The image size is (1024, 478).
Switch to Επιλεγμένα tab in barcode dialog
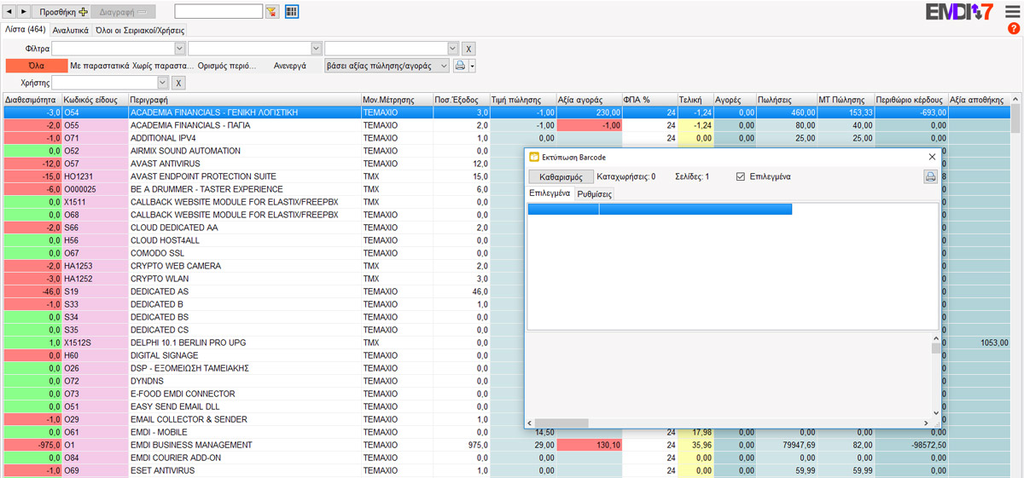point(550,193)
